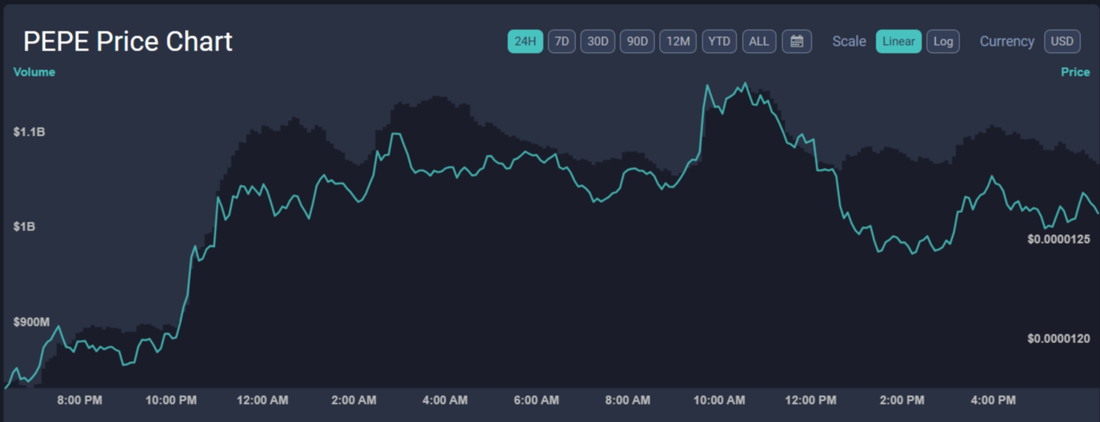This screenshot has width=1100, height=422.
Task: Click the 10:00 AM time axis label
Action: coord(719,401)
